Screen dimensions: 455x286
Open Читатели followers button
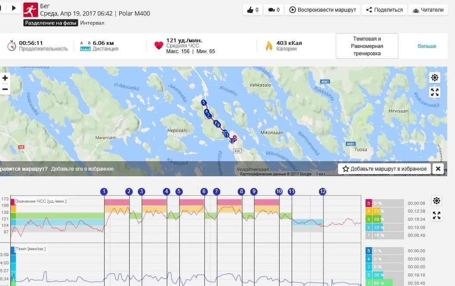428,10
